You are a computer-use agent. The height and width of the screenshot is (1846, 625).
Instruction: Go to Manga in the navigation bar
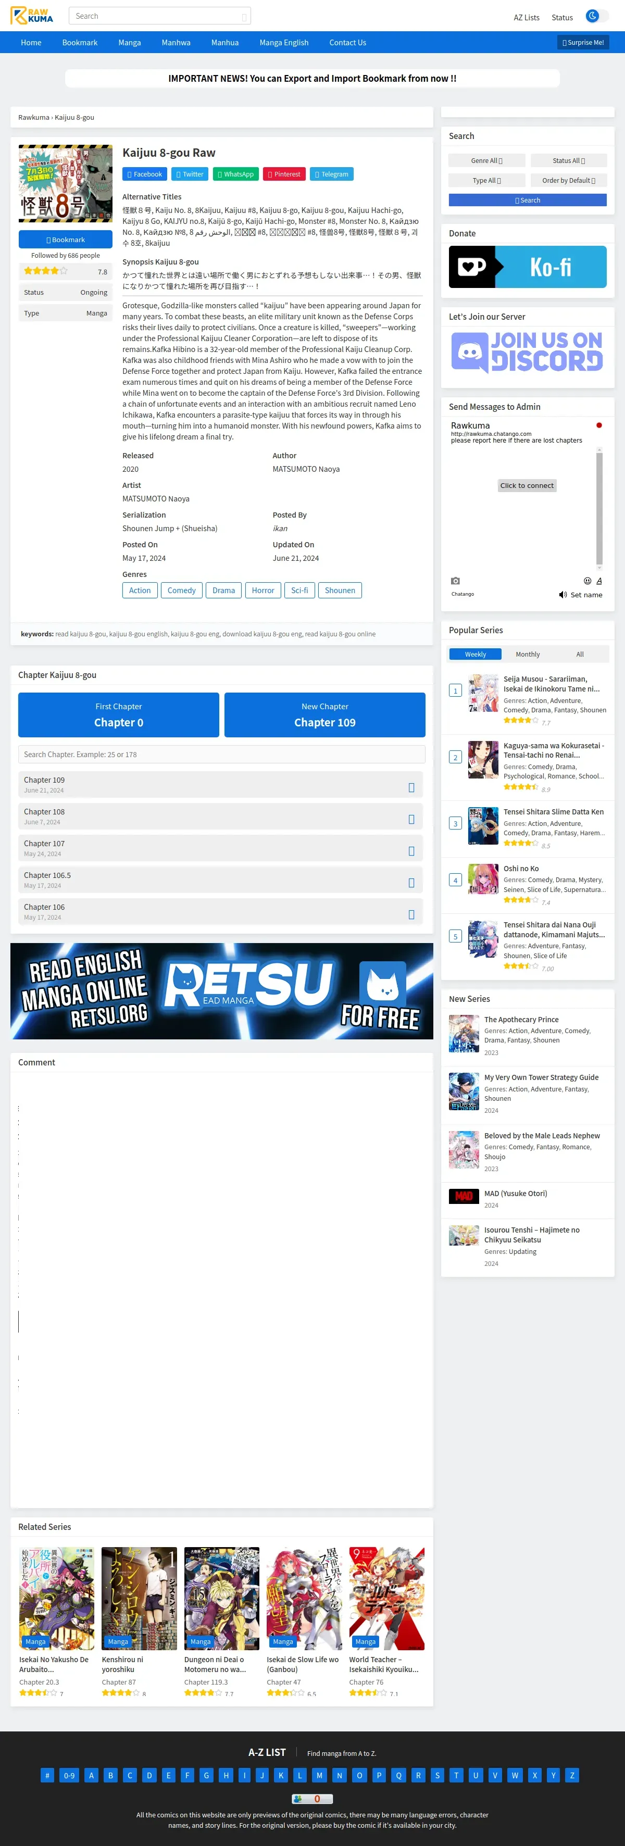[129, 42]
